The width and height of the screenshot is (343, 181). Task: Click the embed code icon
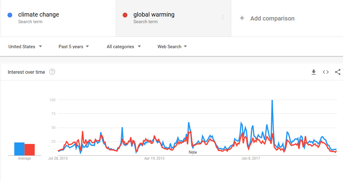[x=326, y=72]
